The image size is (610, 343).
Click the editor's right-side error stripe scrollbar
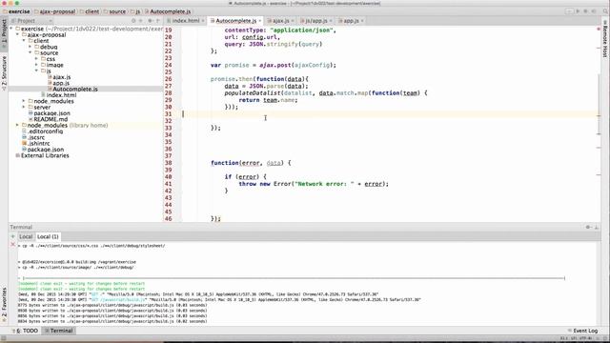[x=599, y=125]
